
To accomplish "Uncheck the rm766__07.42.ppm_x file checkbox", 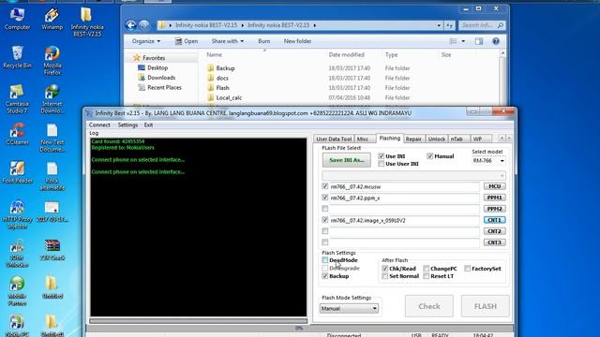I will click(x=325, y=198).
